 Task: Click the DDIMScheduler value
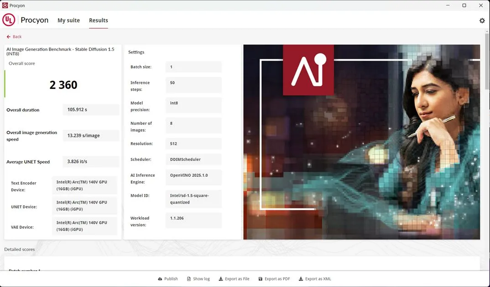pos(193,159)
